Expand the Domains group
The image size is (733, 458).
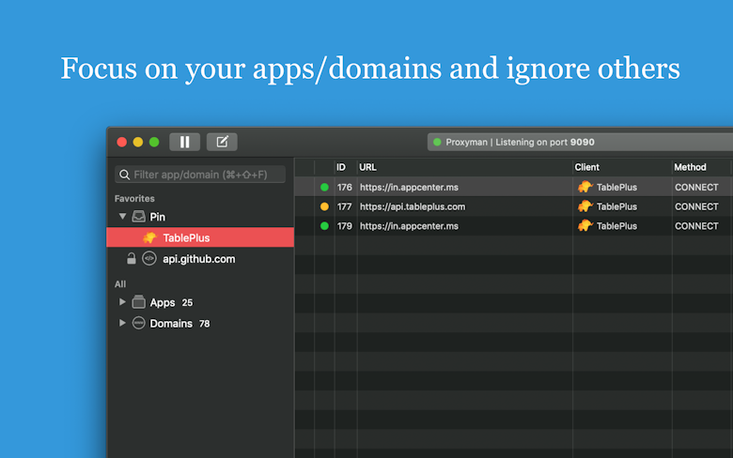(122, 323)
